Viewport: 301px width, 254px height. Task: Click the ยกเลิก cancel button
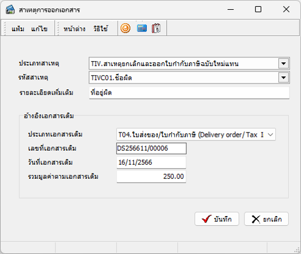click(x=266, y=219)
